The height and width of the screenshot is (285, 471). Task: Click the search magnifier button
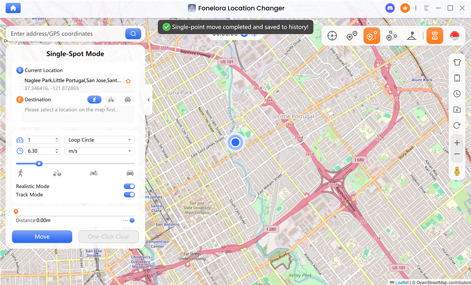click(x=133, y=34)
